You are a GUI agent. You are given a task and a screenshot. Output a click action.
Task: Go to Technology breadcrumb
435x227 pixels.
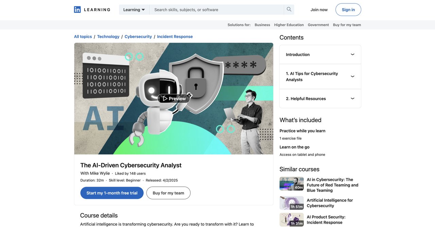pos(108,37)
